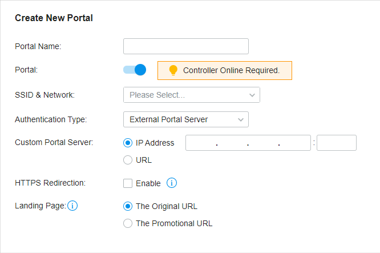Click the last octet of IP address field
Viewport: 380px width, 253px height.
294,143
